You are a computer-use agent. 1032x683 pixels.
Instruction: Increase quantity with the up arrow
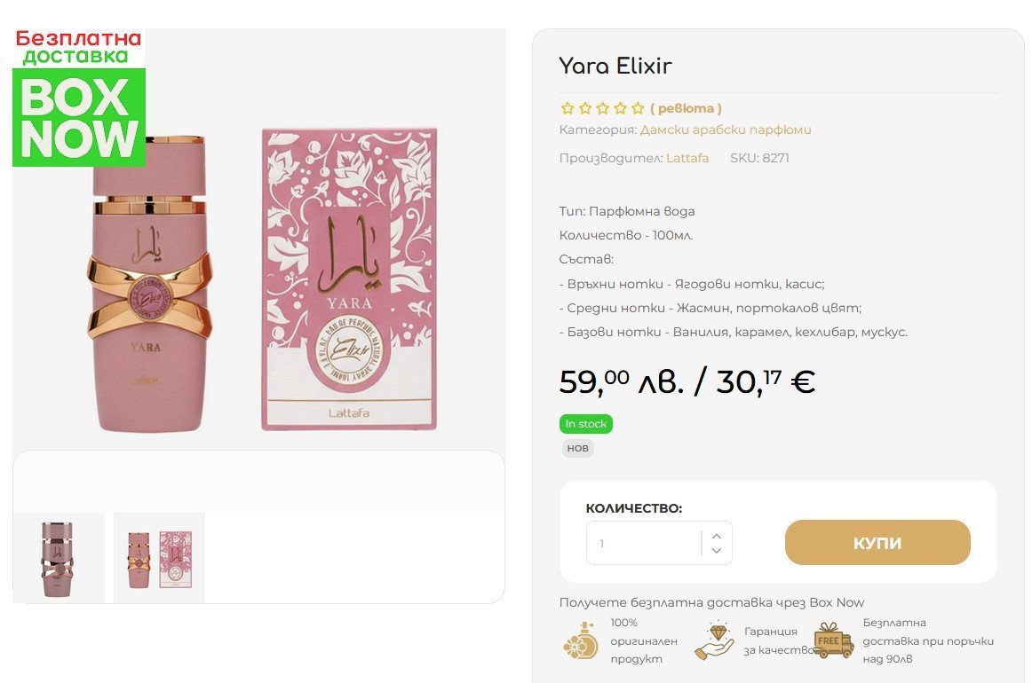pos(717,536)
